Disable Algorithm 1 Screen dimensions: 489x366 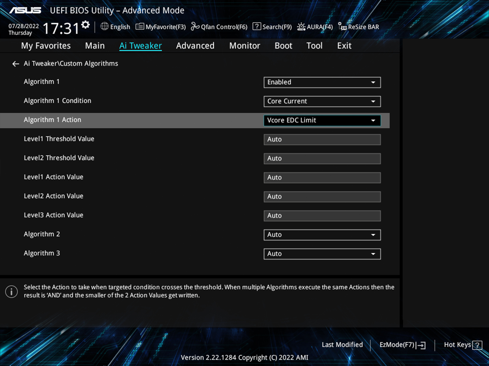pos(322,82)
